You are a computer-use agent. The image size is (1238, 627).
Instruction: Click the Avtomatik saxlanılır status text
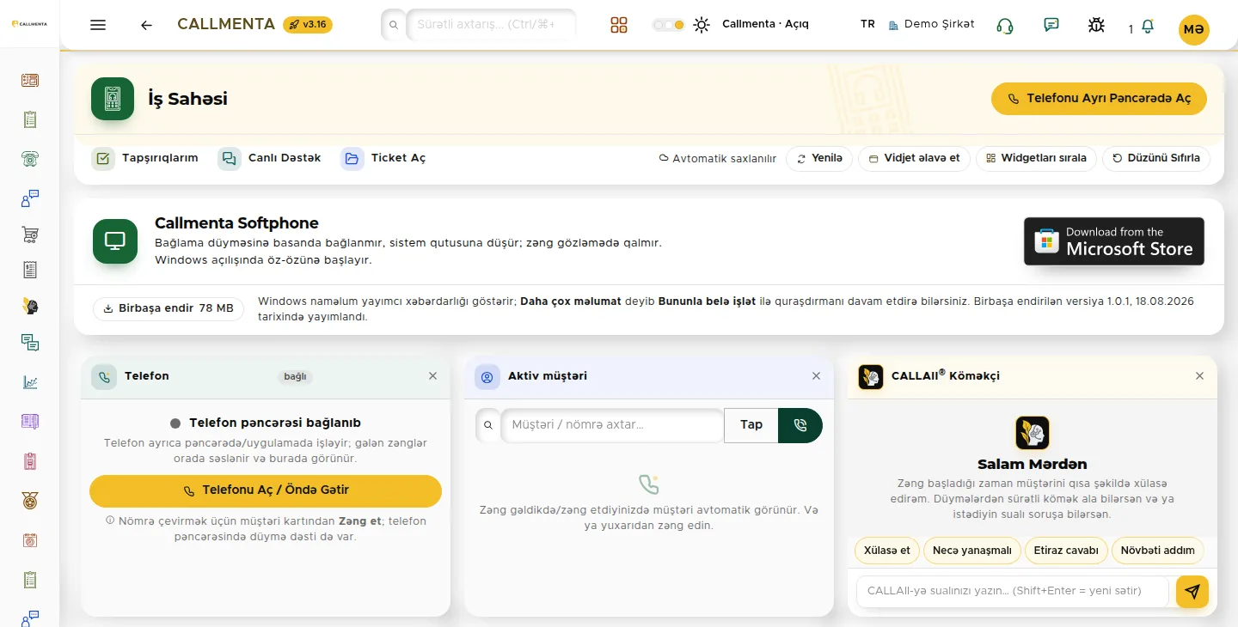point(717,159)
